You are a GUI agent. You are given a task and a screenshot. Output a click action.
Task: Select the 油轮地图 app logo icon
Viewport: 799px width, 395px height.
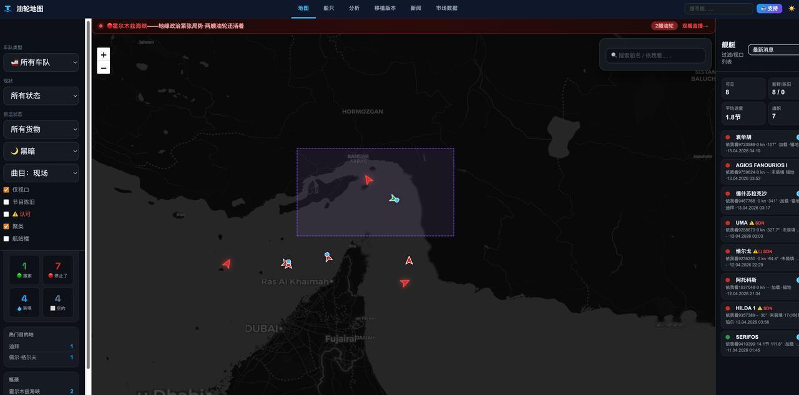(7, 9)
